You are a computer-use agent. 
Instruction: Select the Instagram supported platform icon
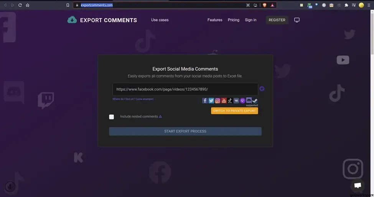click(217, 101)
